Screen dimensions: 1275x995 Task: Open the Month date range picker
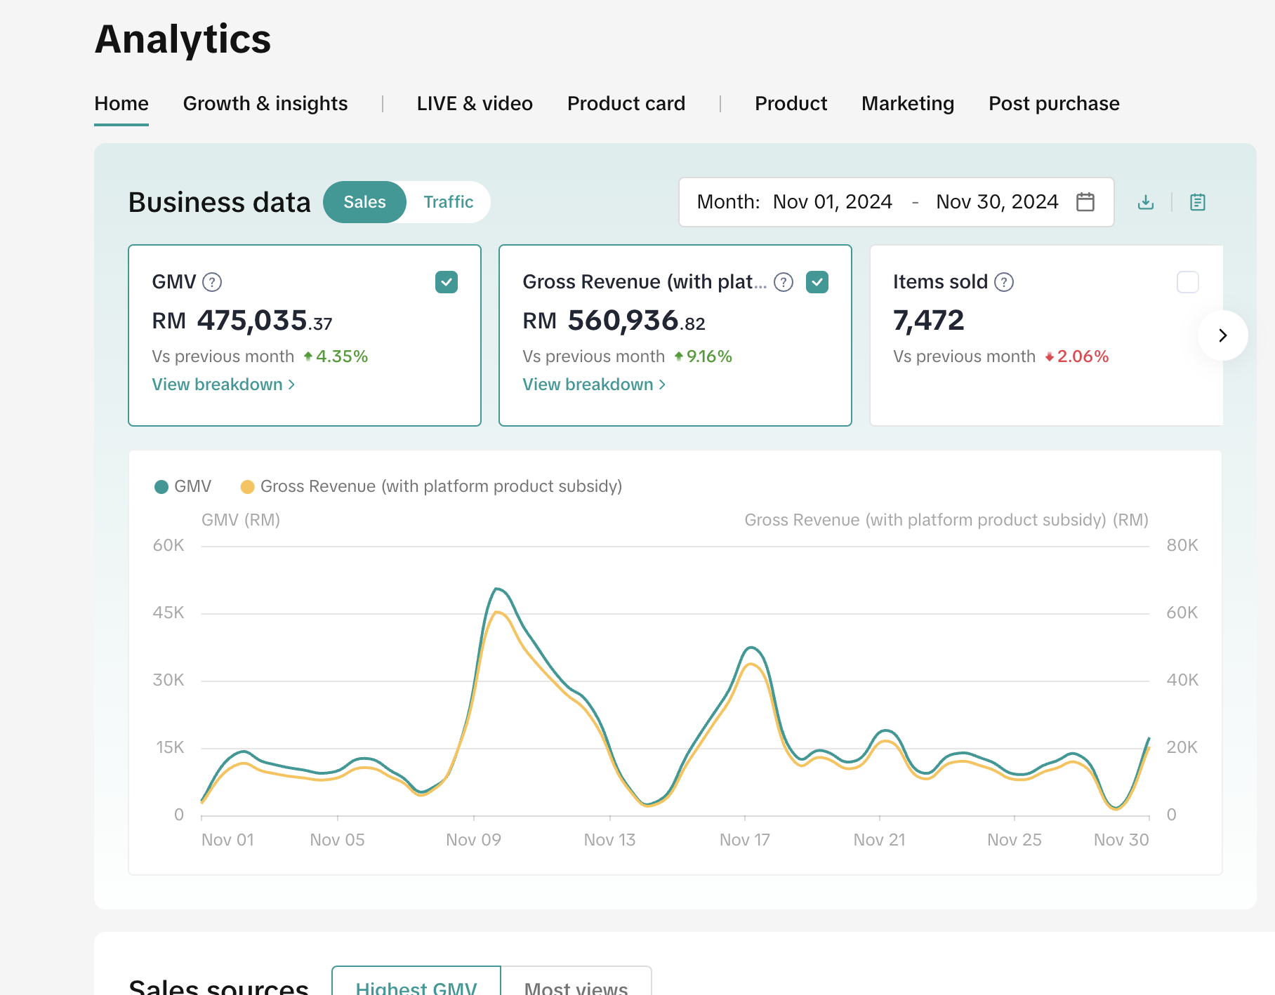click(878, 202)
